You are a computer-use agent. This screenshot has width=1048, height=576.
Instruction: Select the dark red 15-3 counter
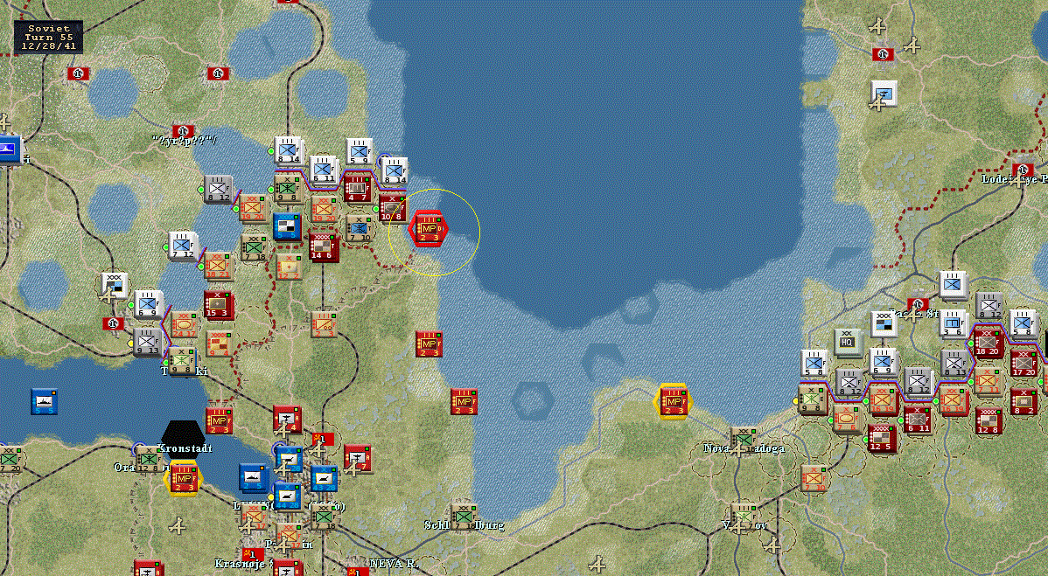(219, 303)
